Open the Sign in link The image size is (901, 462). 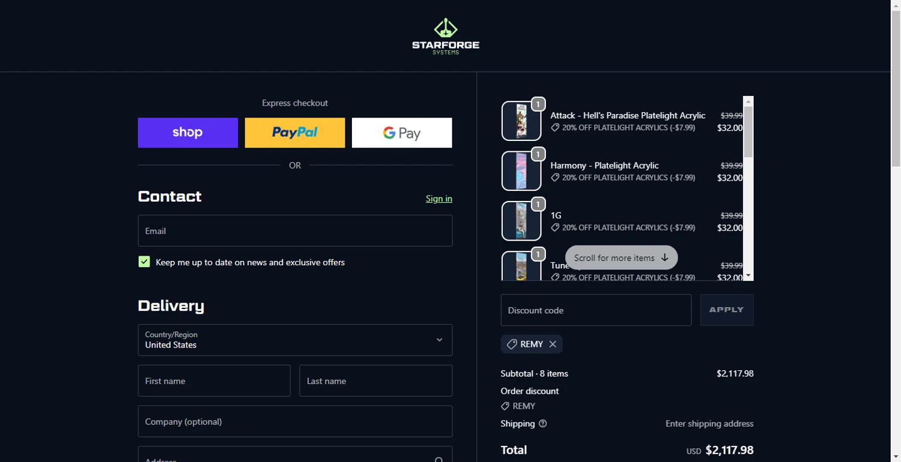(439, 199)
